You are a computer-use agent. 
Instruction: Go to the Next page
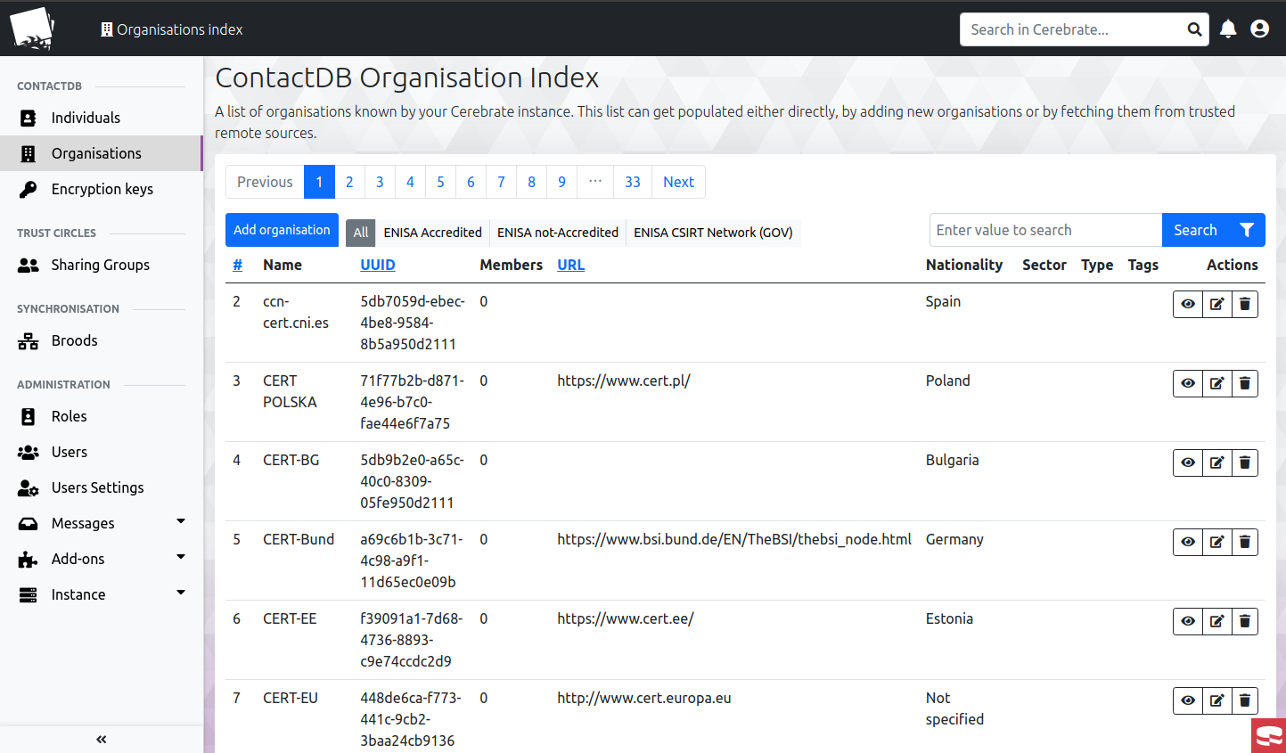678,182
